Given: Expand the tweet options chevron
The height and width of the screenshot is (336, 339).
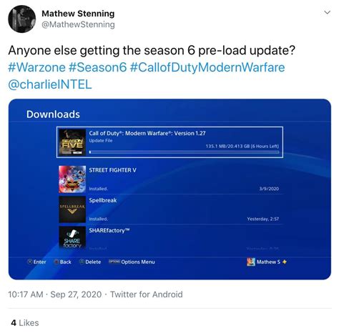Looking at the screenshot, I should coord(328,12).
